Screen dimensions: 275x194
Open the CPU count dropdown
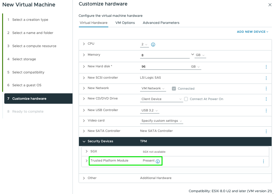point(144,44)
